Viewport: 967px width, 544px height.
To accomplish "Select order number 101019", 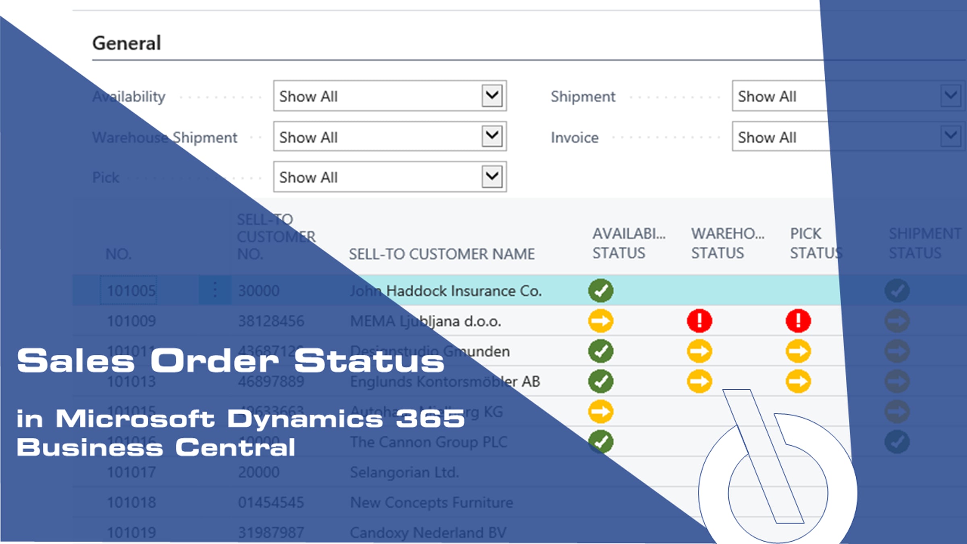I will click(131, 533).
